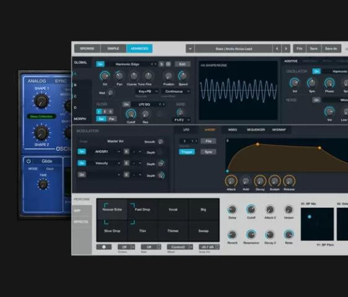348x297 pixels.
Task: Enable the third empty modulation slot
Action: (x=82, y=174)
